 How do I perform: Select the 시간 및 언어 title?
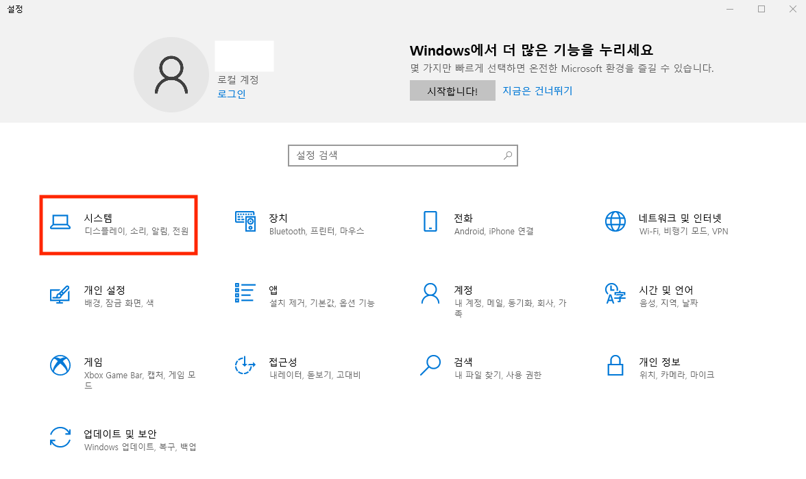point(666,290)
